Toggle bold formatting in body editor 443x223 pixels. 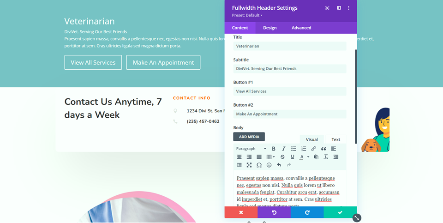point(274,149)
